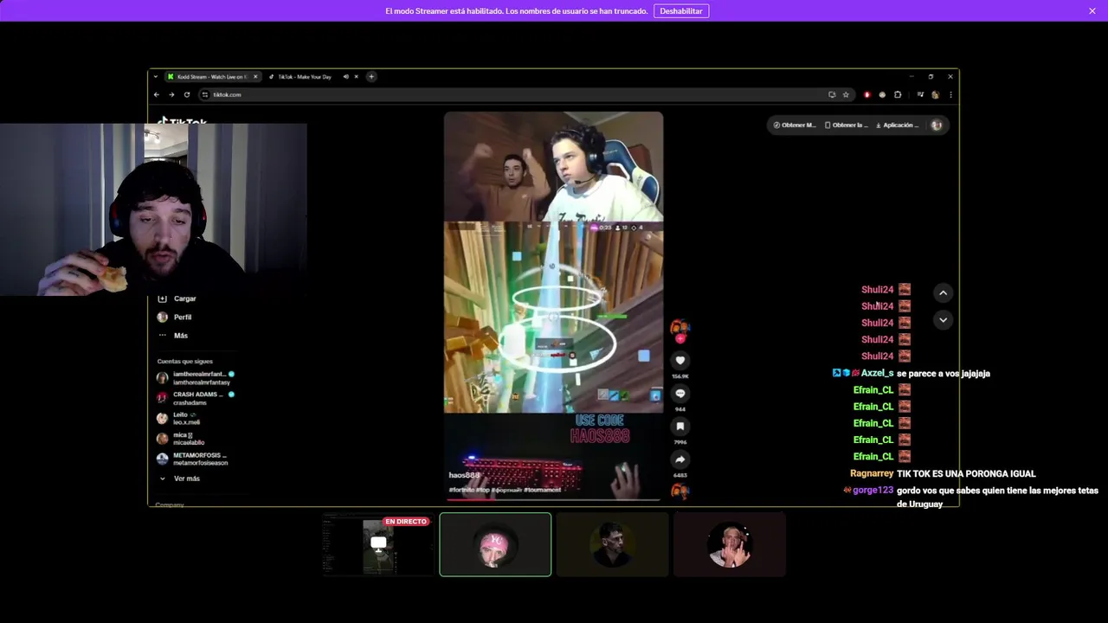Viewport: 1108px width, 623px height.
Task: Click the "Cuentas que sigues" heading
Action: 184,361
